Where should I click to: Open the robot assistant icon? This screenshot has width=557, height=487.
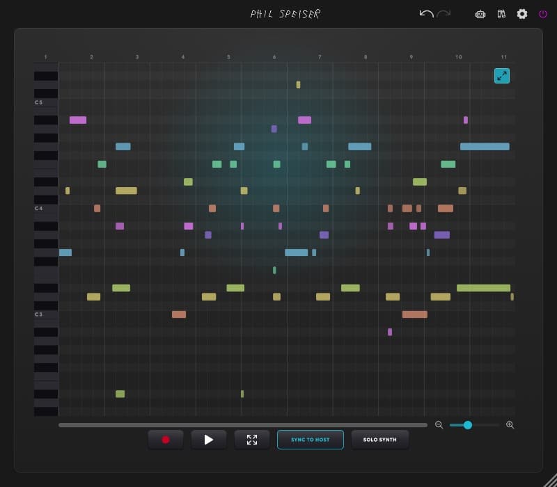480,14
